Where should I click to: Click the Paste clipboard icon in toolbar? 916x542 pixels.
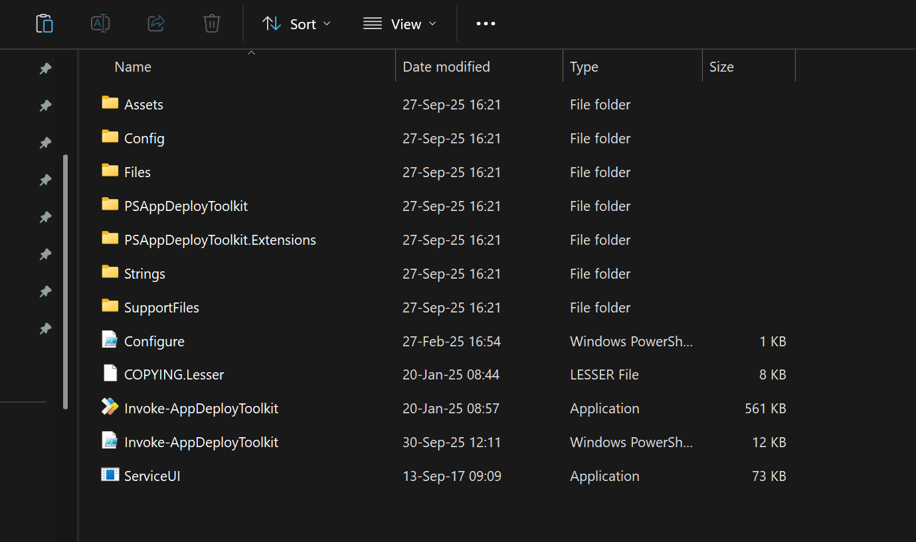[45, 24]
